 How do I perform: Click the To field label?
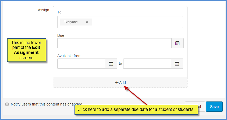(x=60, y=12)
